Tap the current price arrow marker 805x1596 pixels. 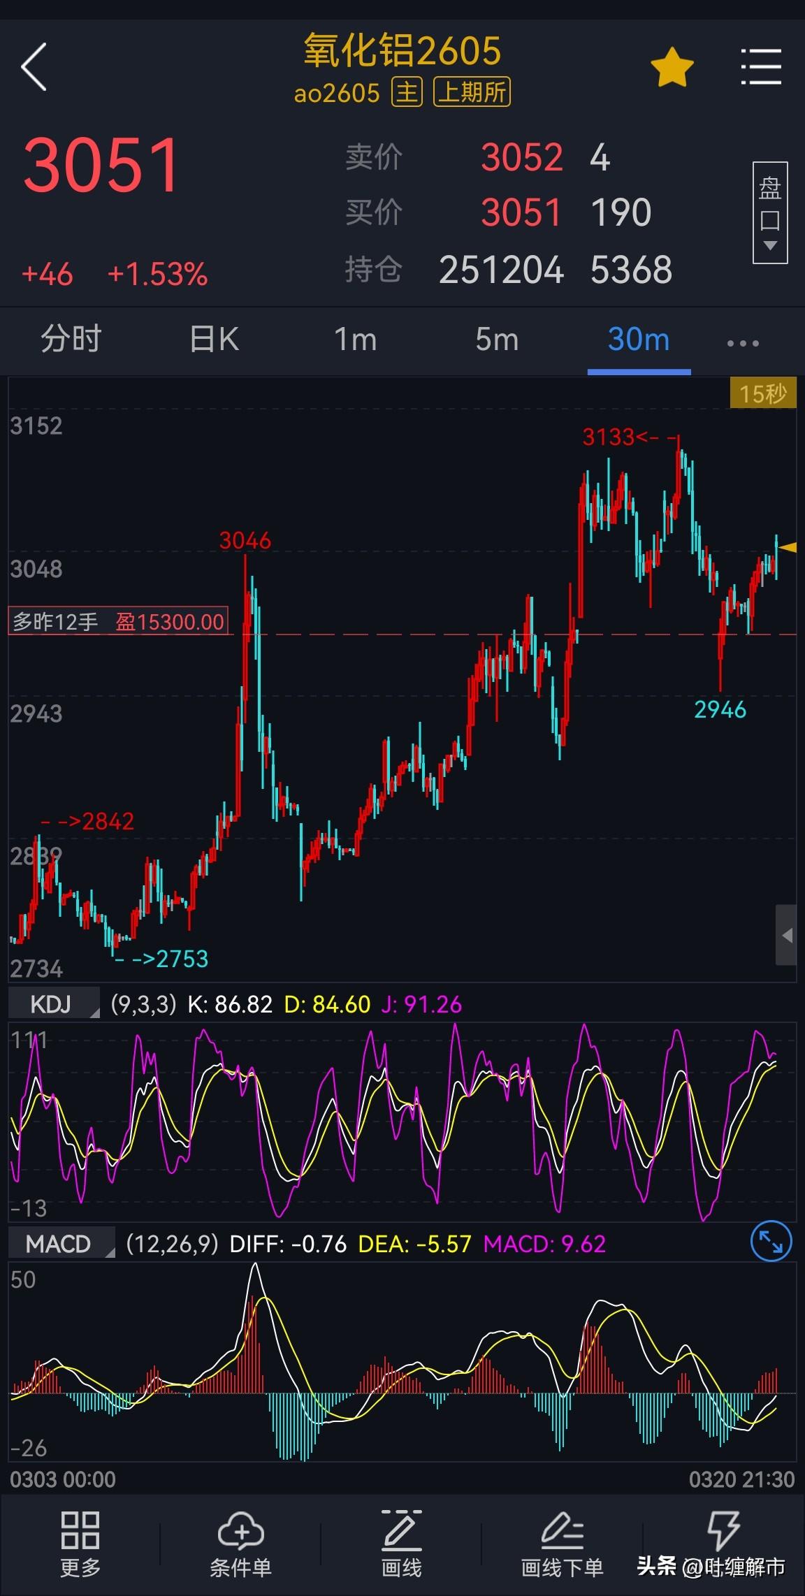[788, 547]
